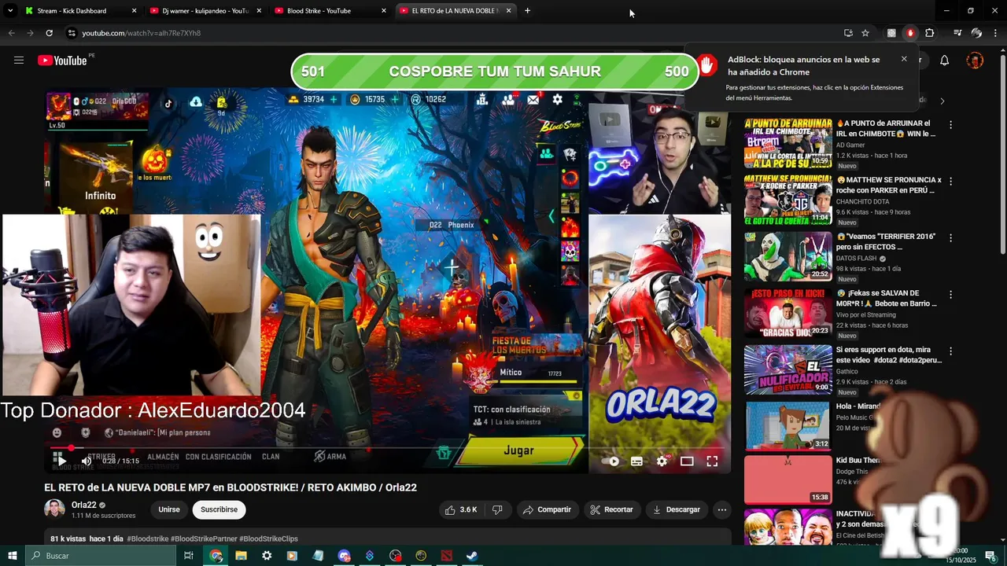This screenshot has width=1007, height=566.
Task: Click the Suscribirse button
Action: tap(219, 509)
